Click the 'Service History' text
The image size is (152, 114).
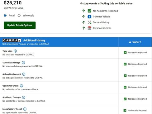(101, 22)
